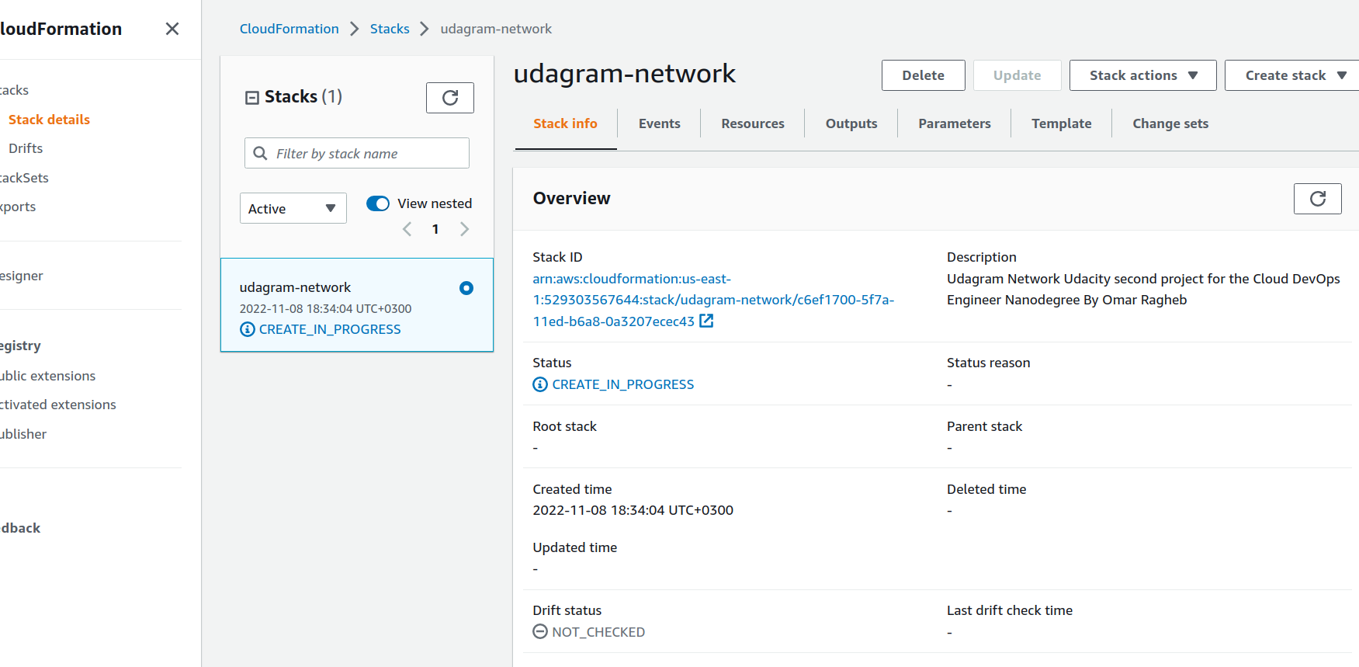The width and height of the screenshot is (1359, 667).
Task: Click the search magnifier icon in the filter box
Action: [261, 153]
